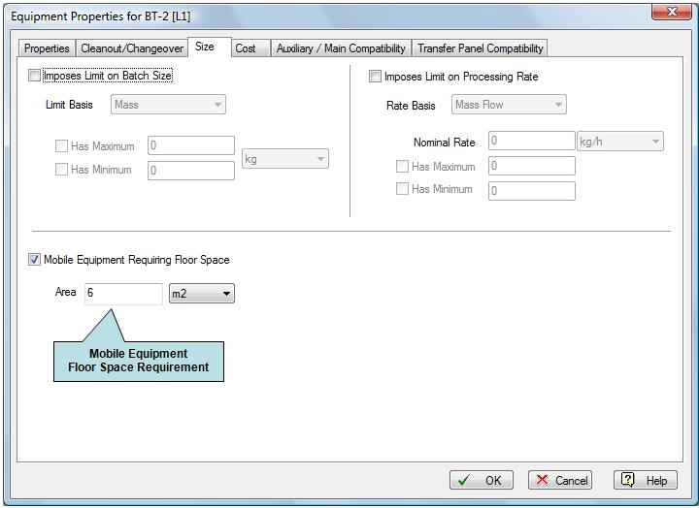Enable Imposes Limit on Batch Size checkbox
This screenshot has height=508, width=699.
click(36, 76)
